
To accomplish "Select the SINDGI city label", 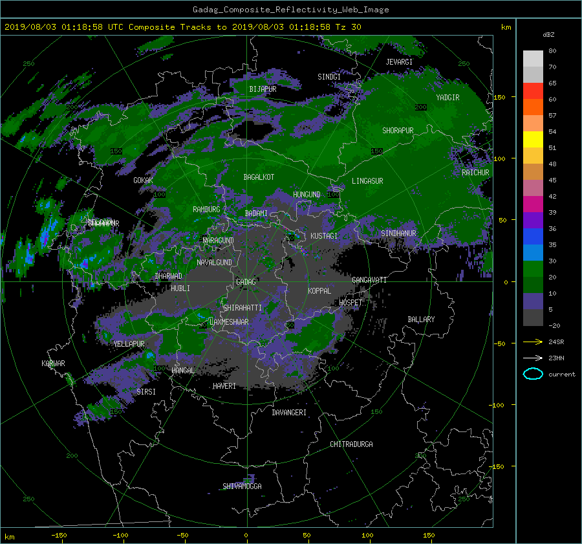I will pyautogui.click(x=329, y=77).
